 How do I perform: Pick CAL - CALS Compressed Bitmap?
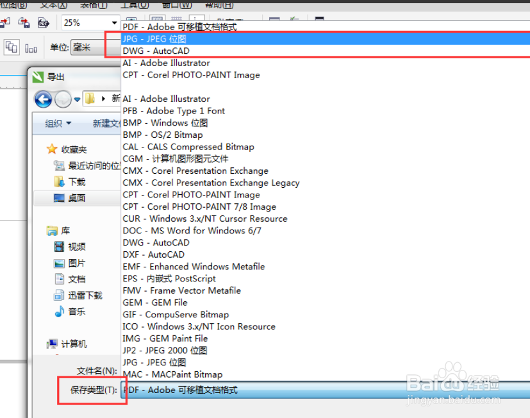click(188, 147)
